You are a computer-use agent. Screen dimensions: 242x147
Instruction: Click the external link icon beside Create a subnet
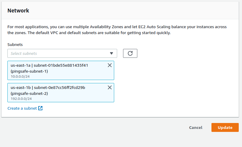tap(41, 108)
